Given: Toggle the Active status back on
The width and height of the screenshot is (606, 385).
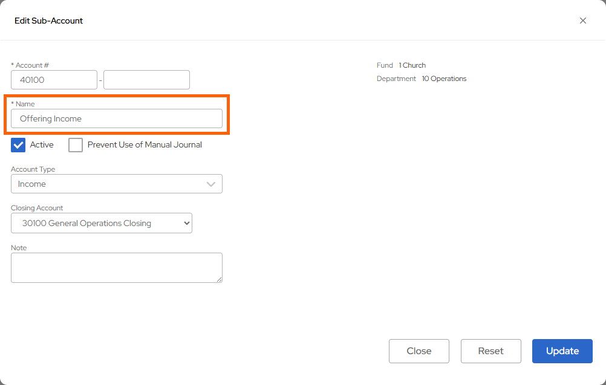Looking at the screenshot, I should pos(18,144).
